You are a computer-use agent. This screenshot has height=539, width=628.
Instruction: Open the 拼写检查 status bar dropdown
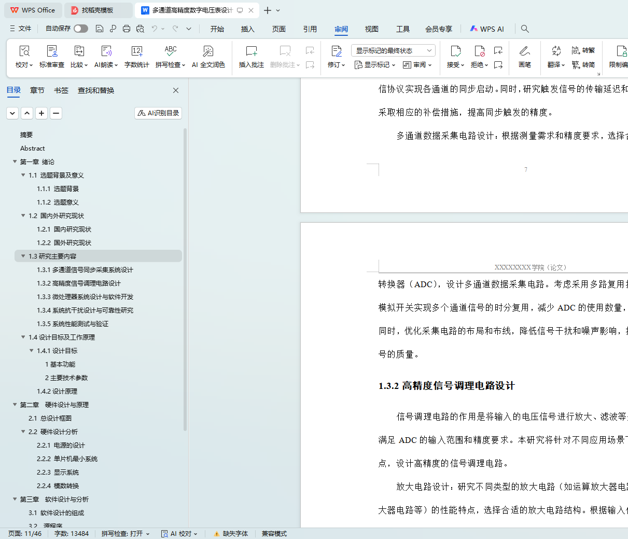click(x=125, y=533)
